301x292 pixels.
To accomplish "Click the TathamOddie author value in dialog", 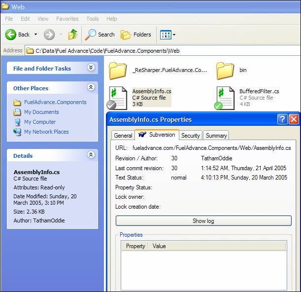I will (217, 158).
